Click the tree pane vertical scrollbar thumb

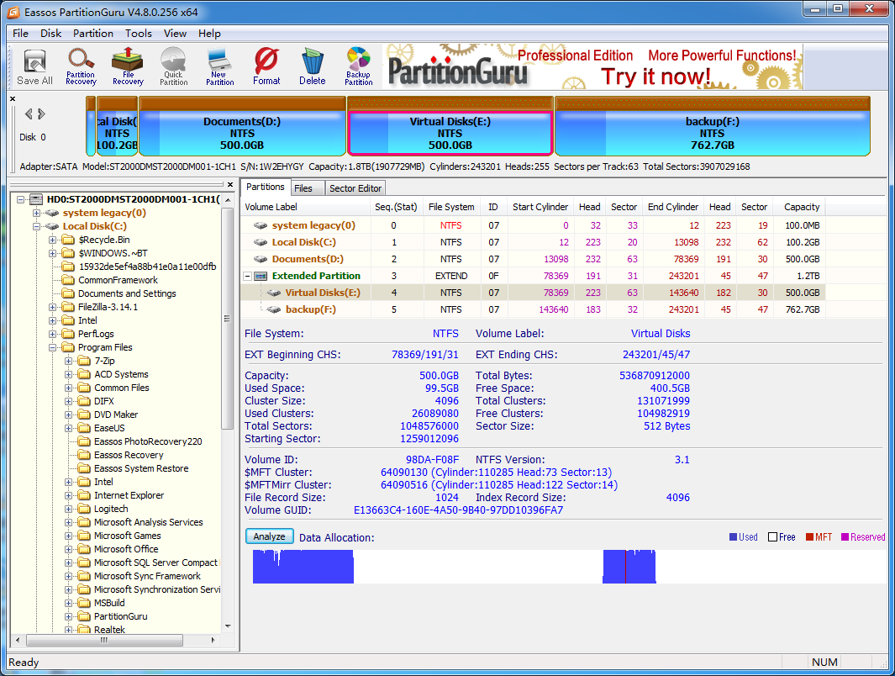point(227,318)
